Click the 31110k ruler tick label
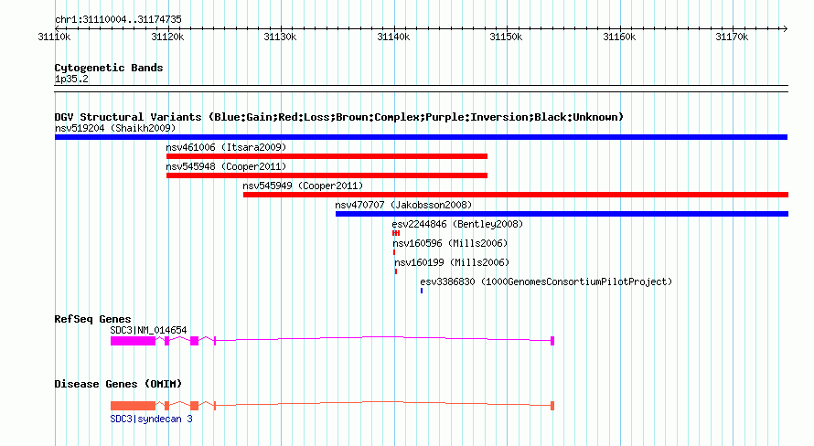 point(54,37)
